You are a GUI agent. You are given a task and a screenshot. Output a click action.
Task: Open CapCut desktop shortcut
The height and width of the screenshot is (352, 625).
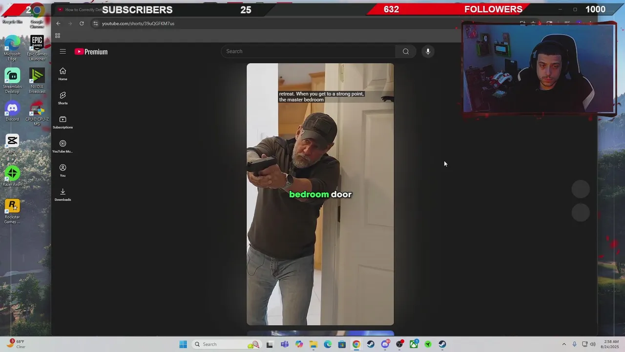point(12,144)
